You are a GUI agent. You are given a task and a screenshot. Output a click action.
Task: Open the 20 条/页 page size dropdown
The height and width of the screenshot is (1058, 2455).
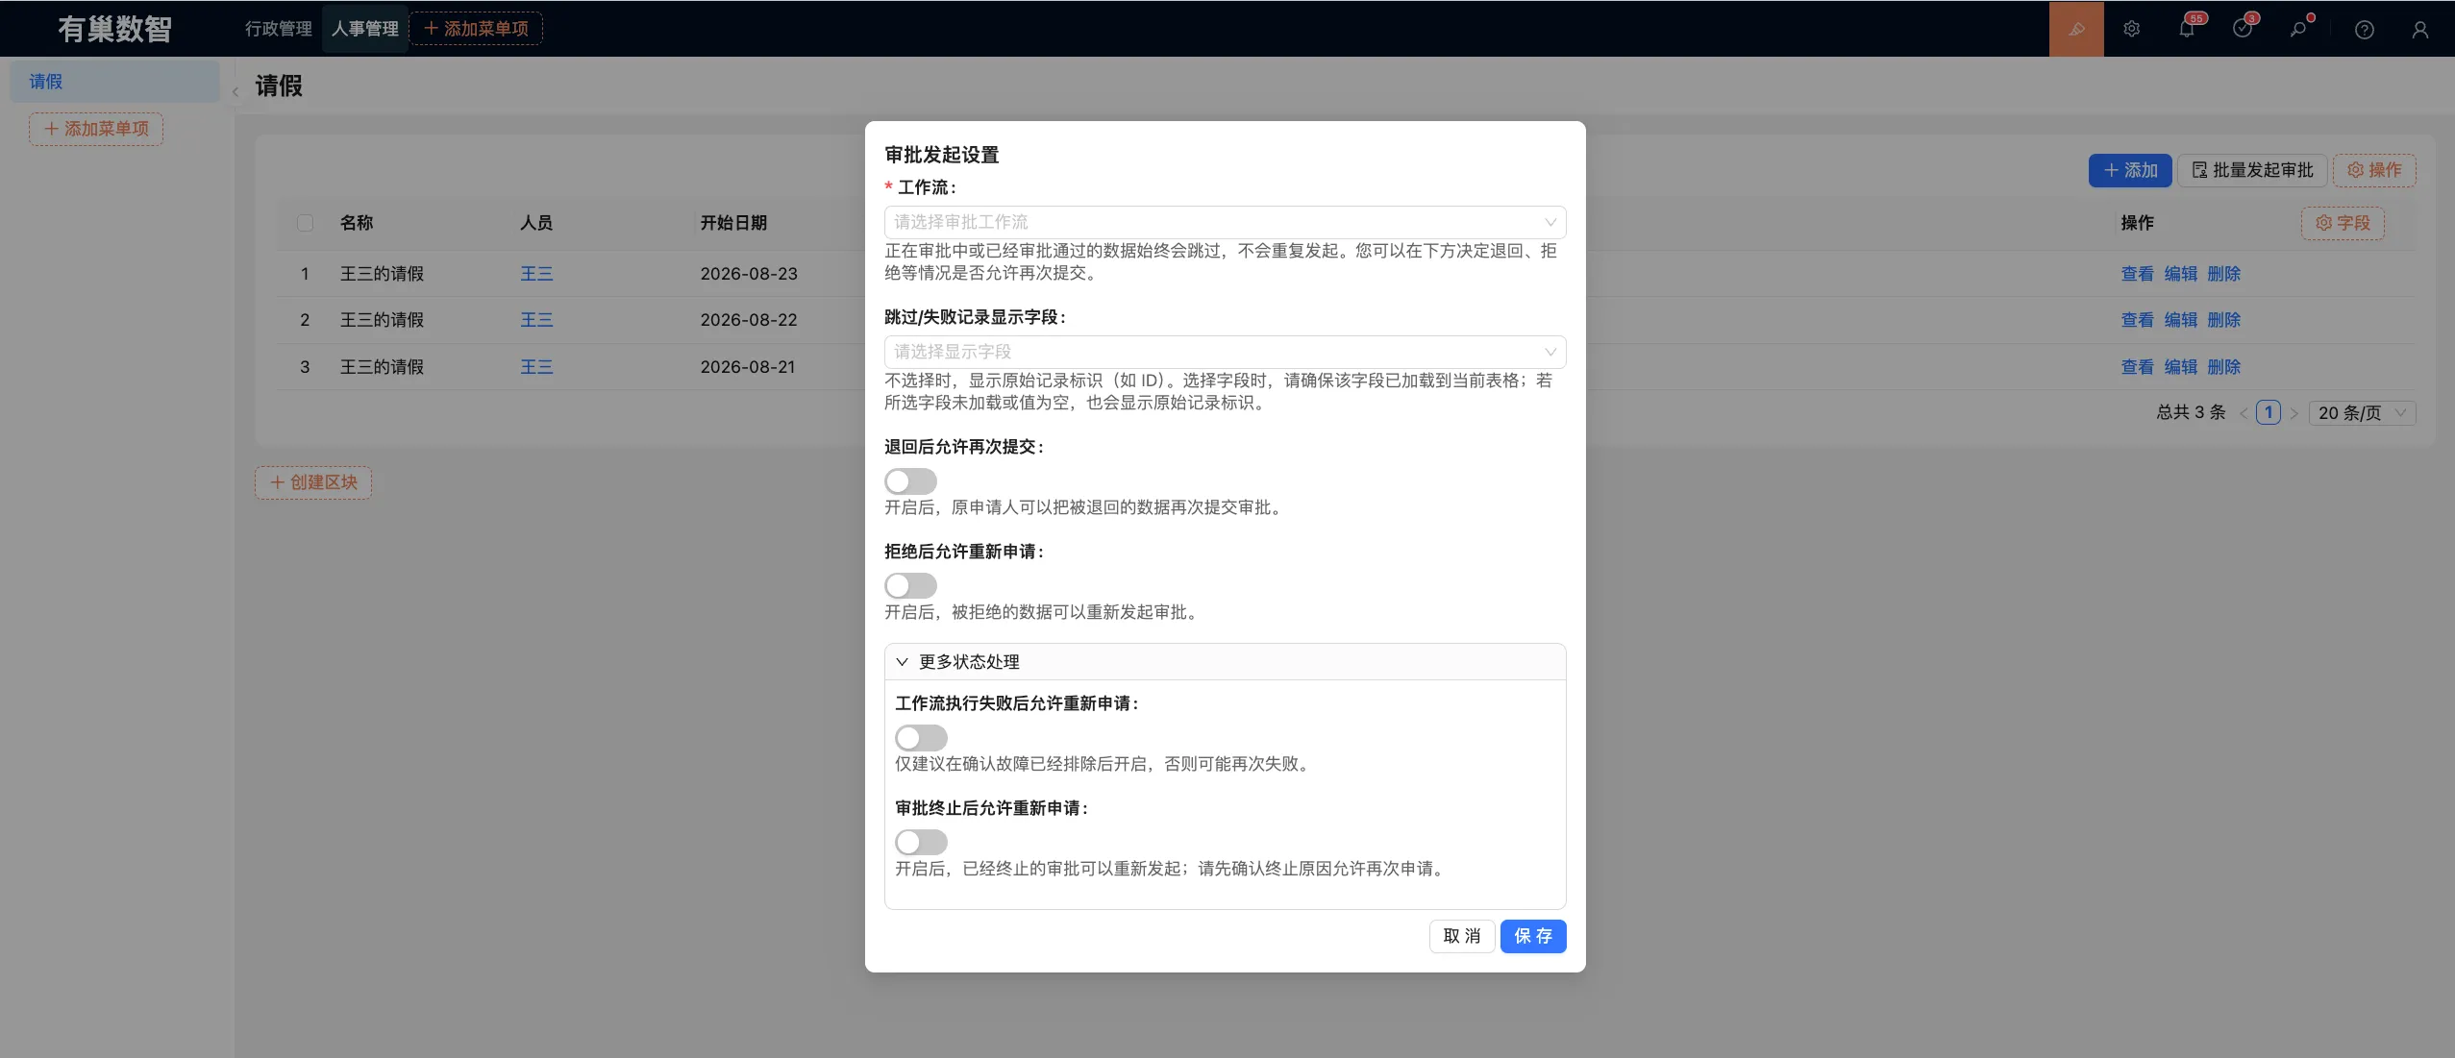pyautogui.click(x=2362, y=412)
